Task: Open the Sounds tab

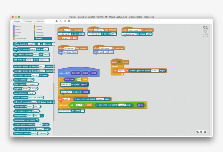Action: tap(40, 22)
